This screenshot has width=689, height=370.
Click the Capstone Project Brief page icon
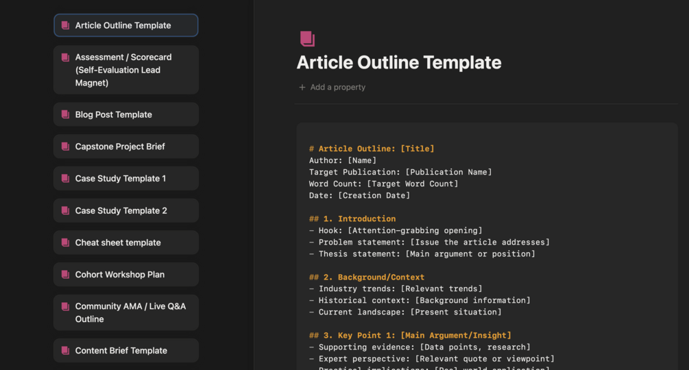click(65, 147)
